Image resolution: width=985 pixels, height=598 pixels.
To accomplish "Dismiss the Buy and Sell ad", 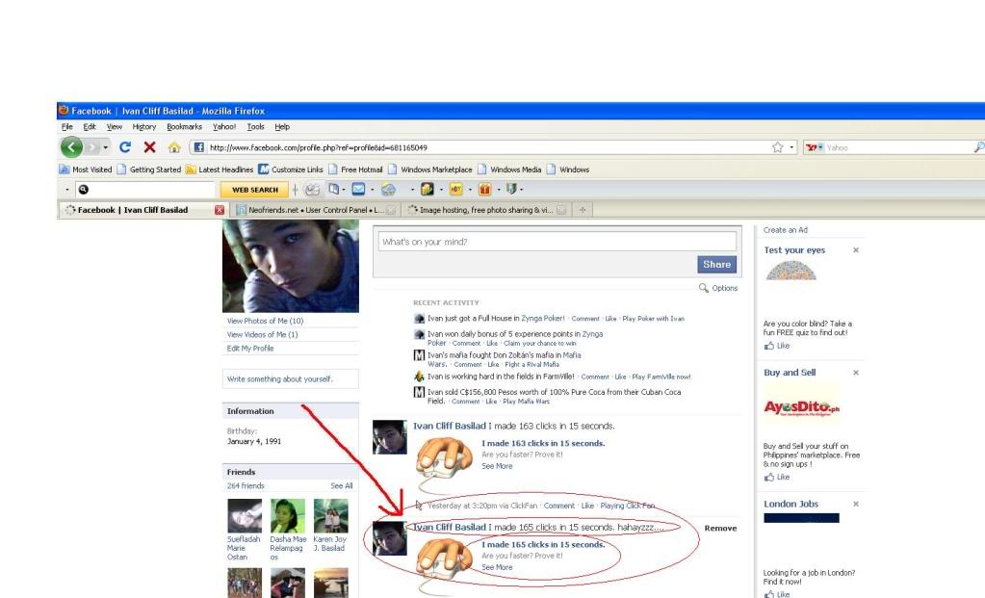I will tap(856, 373).
